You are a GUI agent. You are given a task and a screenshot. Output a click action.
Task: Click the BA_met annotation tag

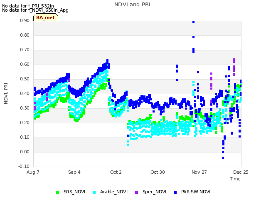click(46, 17)
